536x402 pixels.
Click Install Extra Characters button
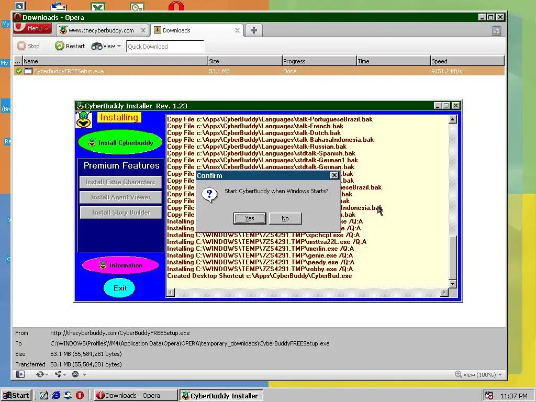pyautogui.click(x=121, y=182)
